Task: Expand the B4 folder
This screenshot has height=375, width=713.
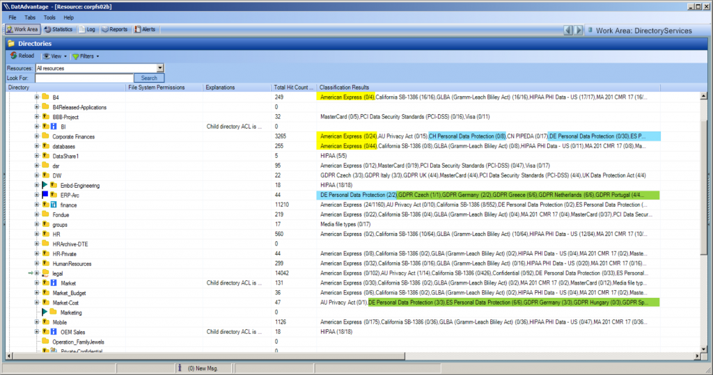Action: (x=37, y=97)
